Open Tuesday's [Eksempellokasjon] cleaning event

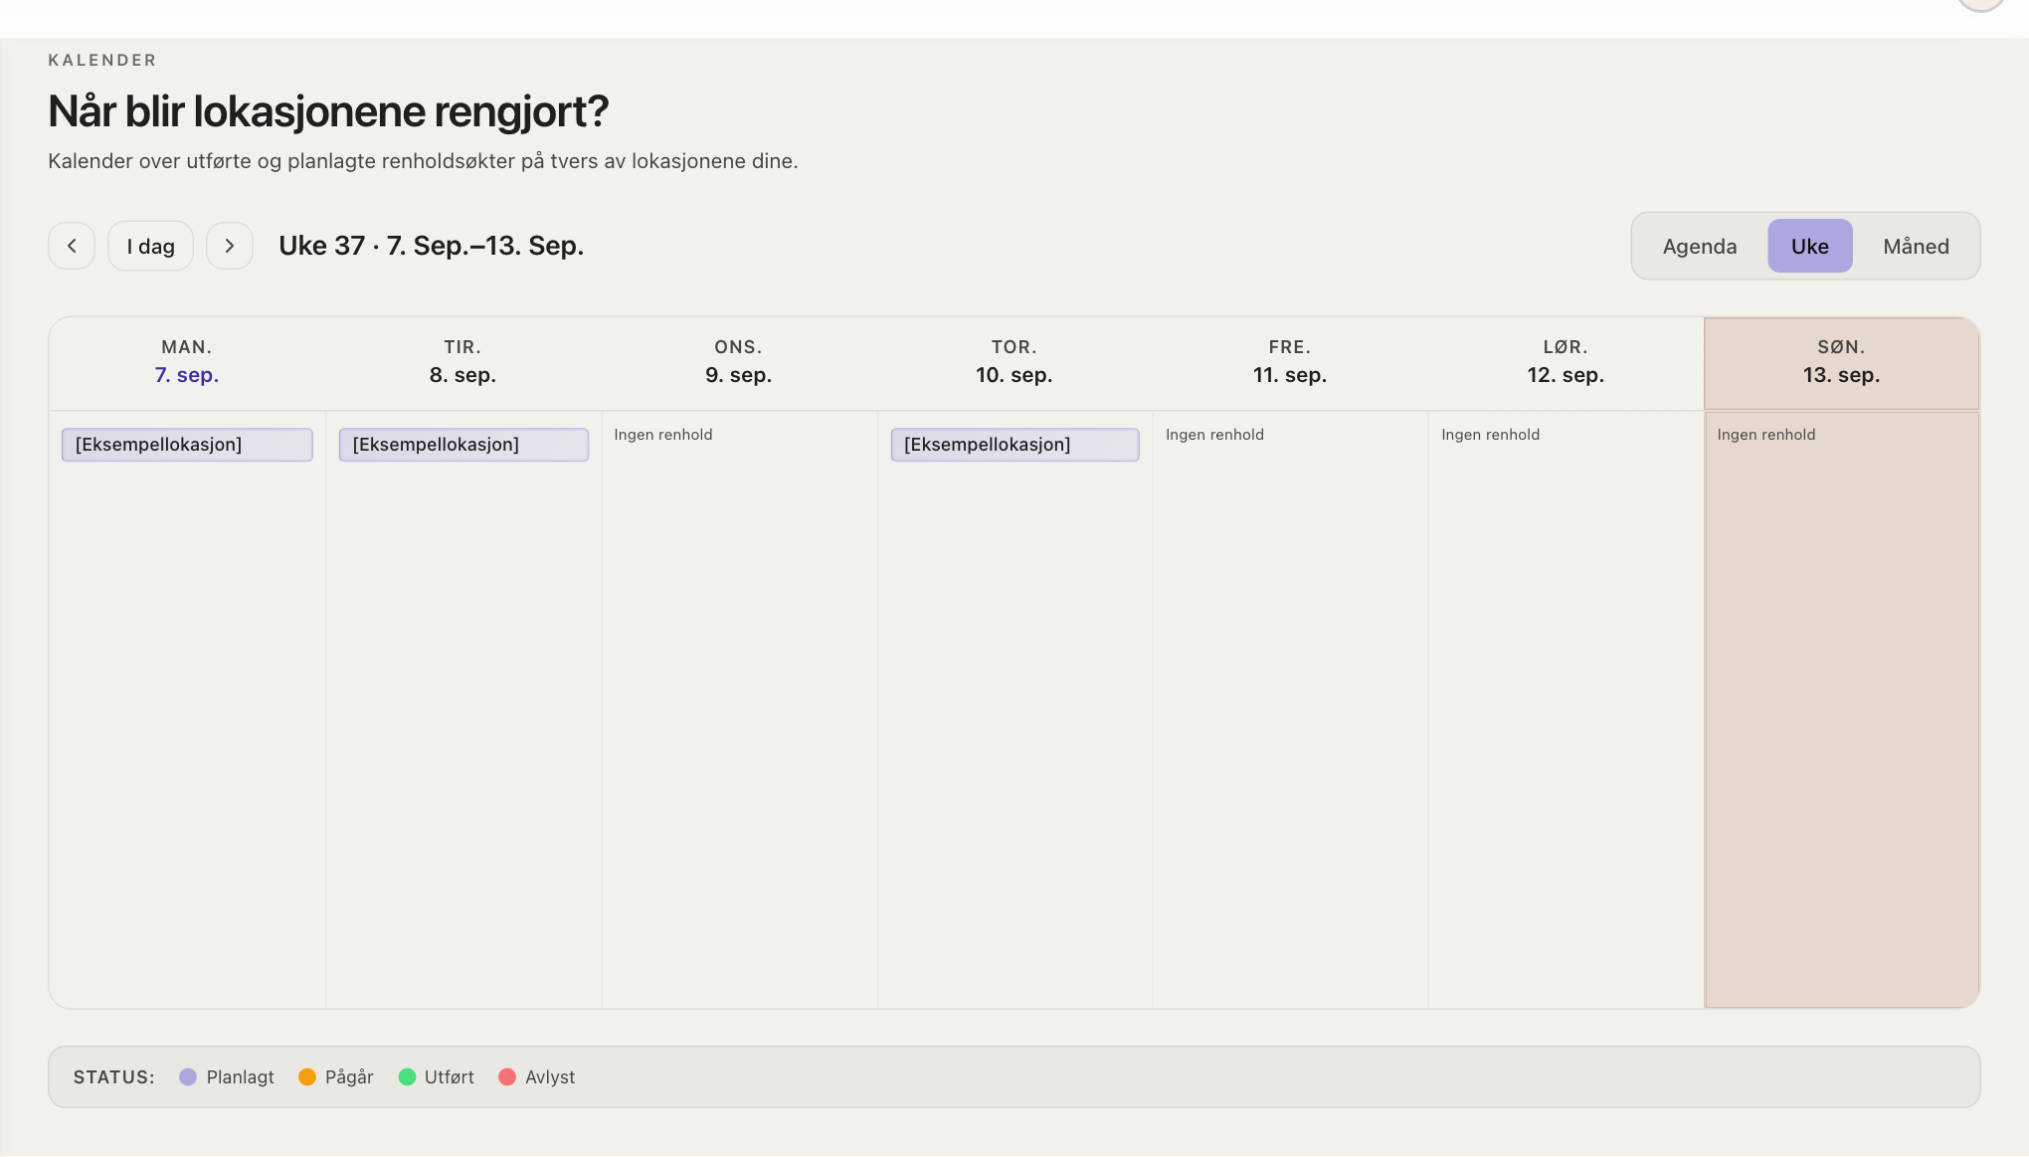point(463,445)
